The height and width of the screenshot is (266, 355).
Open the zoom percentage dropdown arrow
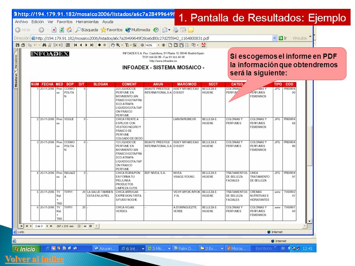pyautogui.click(x=159, y=45)
